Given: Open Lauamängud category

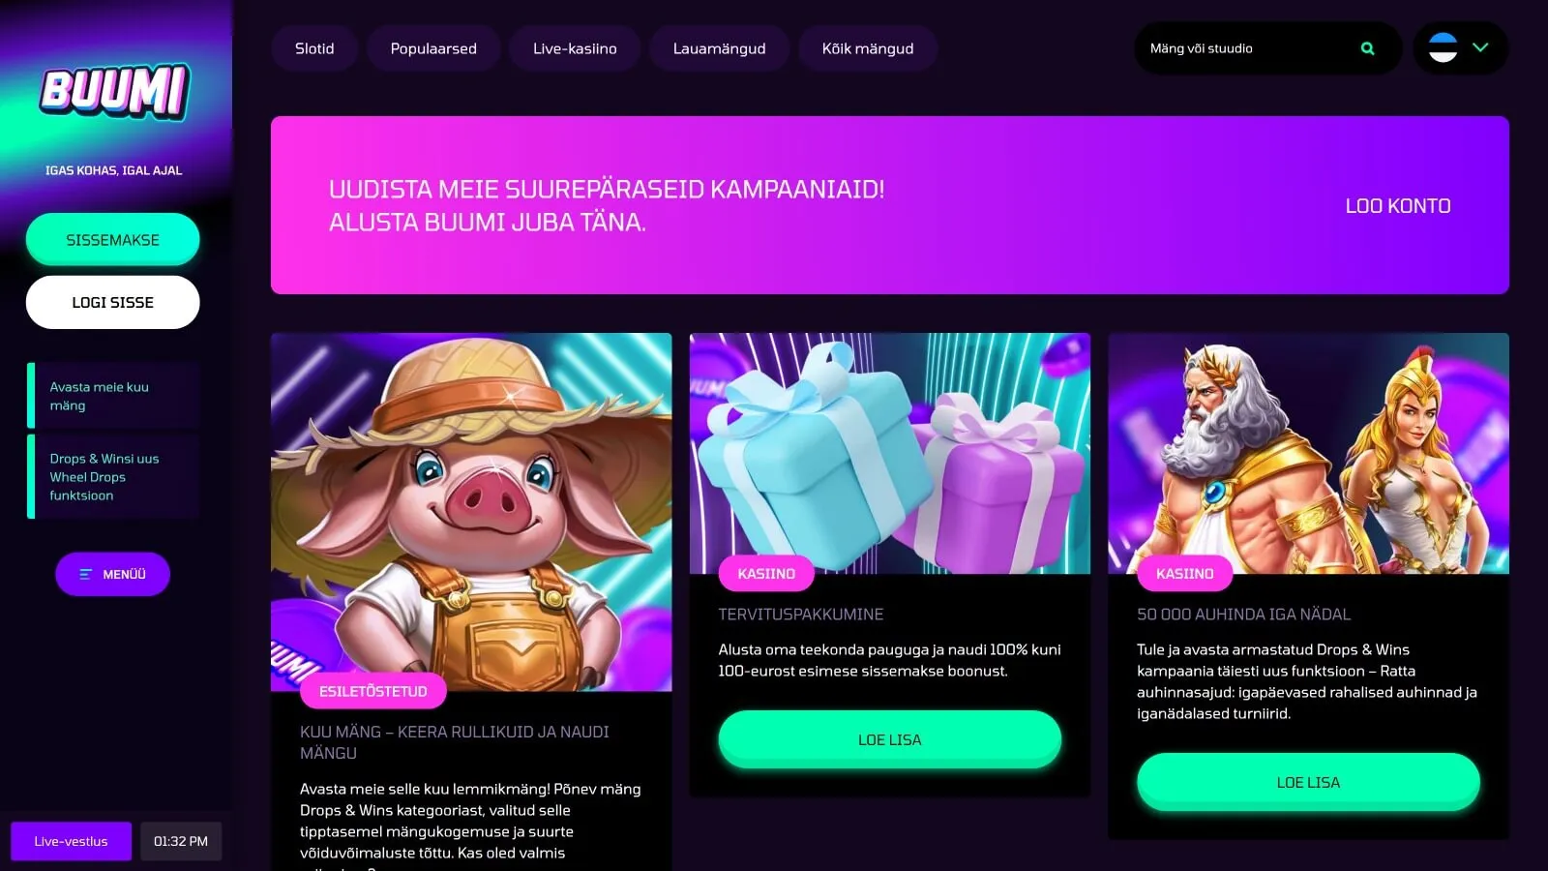Looking at the screenshot, I should pyautogui.click(x=719, y=48).
